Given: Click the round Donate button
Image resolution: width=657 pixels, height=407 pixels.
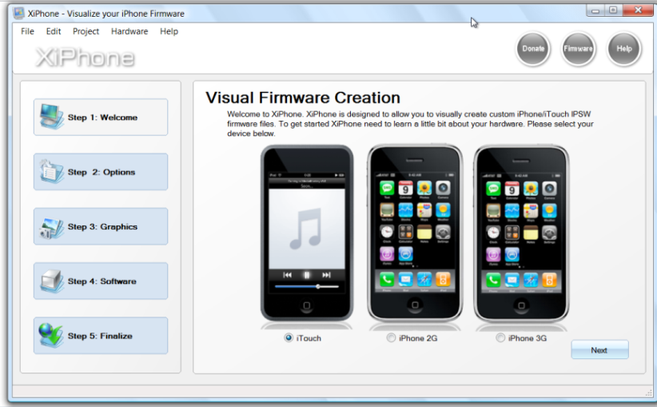Looking at the screenshot, I should 533,49.
